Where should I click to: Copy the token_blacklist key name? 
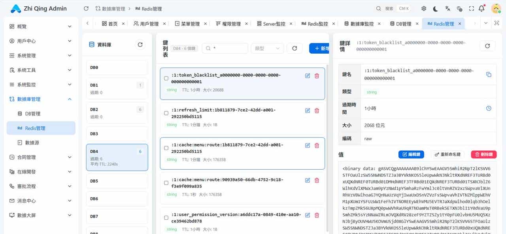(489, 74)
